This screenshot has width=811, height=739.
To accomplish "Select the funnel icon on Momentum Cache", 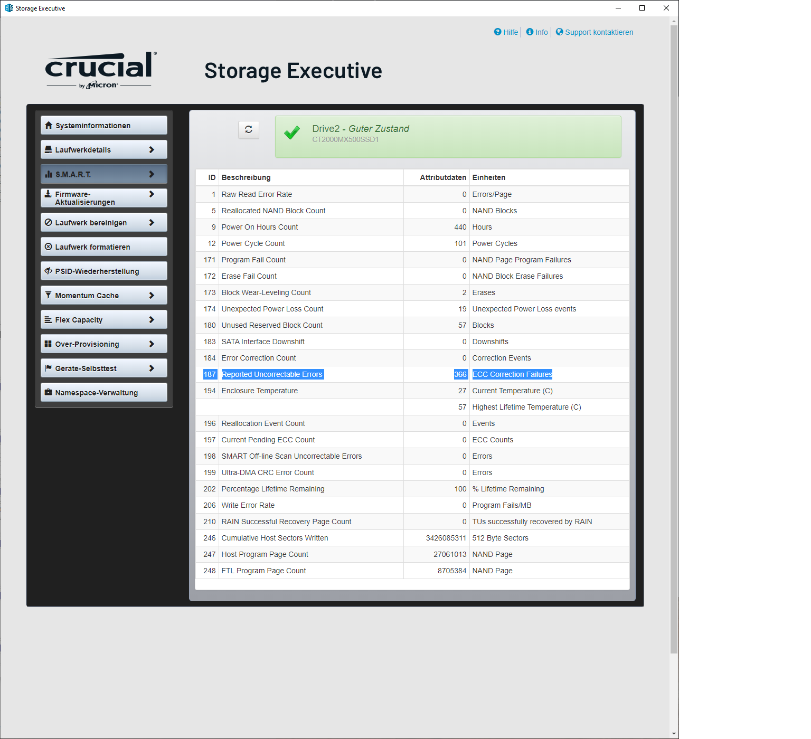I will (x=49, y=295).
